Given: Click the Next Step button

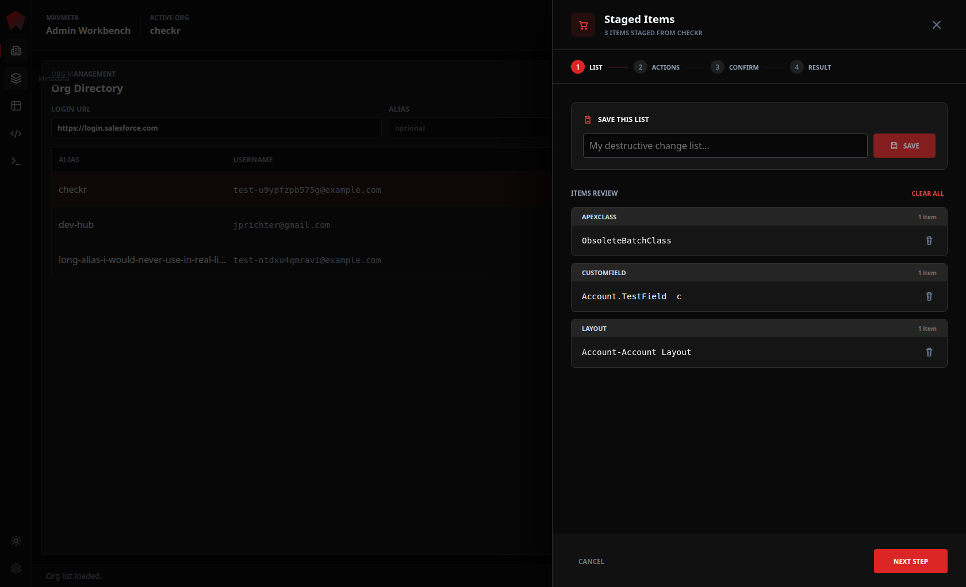Looking at the screenshot, I should [911, 561].
